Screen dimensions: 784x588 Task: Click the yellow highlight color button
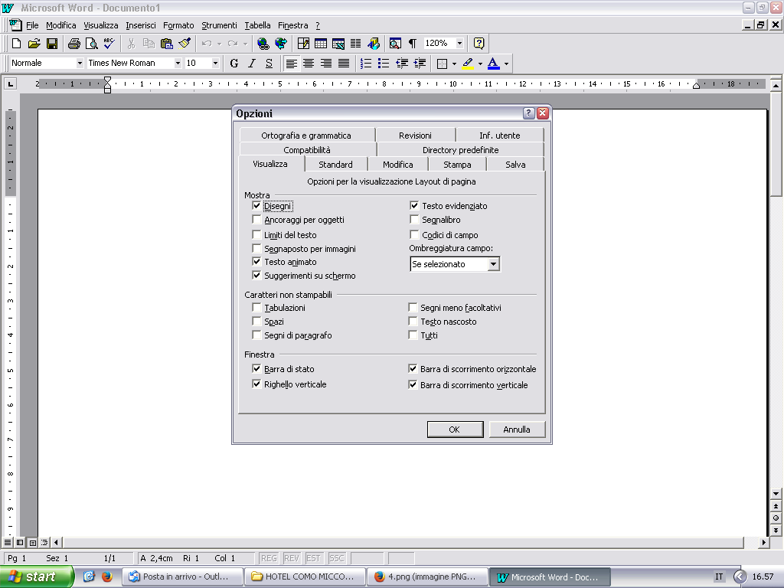[468, 64]
